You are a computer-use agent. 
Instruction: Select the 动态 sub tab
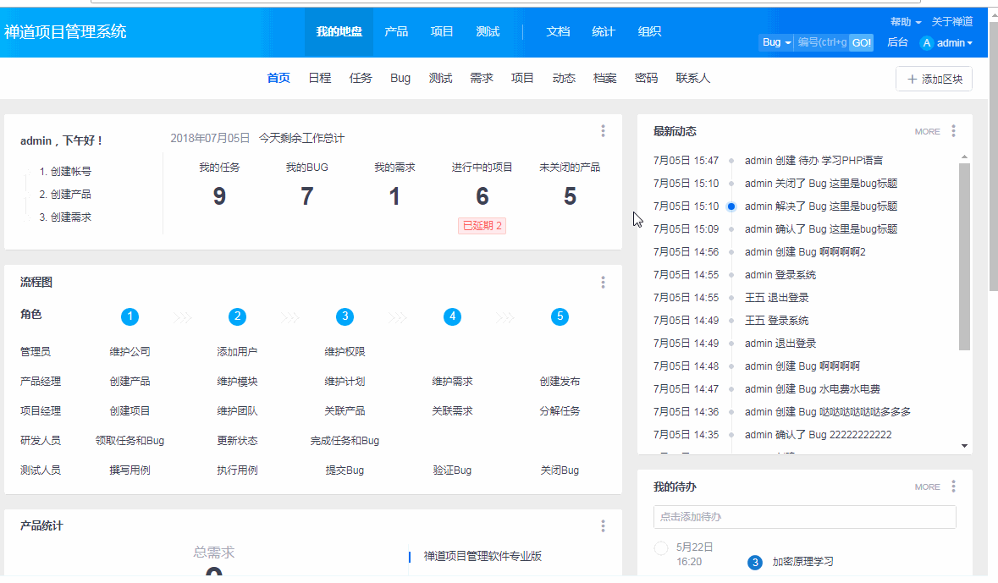pyautogui.click(x=564, y=78)
